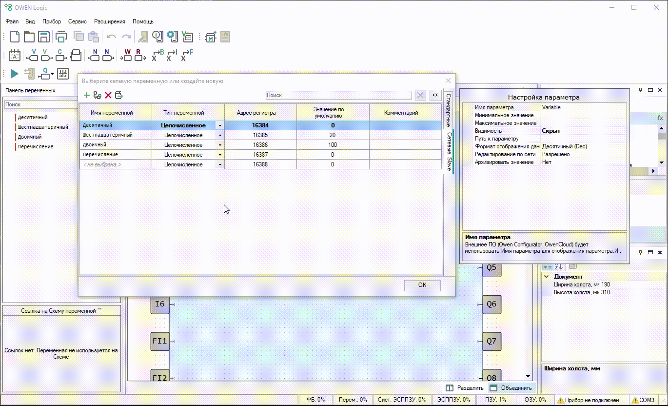This screenshot has width=668, height=406.
Task: Click the Поиск field in variable dialog
Action: click(x=338, y=95)
